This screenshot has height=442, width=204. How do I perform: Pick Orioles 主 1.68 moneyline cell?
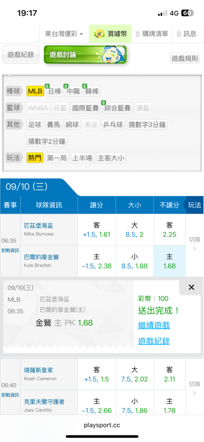click(x=170, y=261)
